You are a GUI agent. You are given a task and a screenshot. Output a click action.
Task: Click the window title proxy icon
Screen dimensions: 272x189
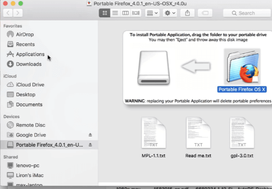point(89,3)
